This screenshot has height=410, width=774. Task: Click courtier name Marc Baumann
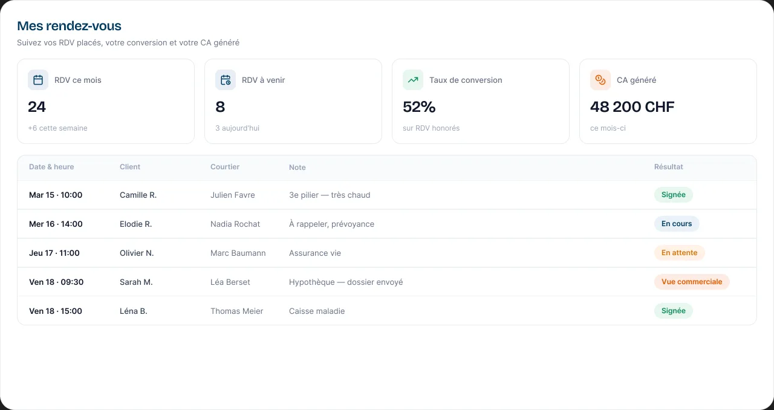click(x=238, y=253)
